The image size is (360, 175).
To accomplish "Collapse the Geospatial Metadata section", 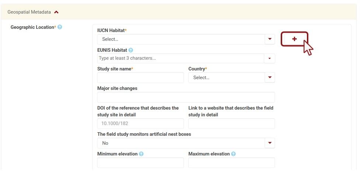I will click(x=56, y=12).
